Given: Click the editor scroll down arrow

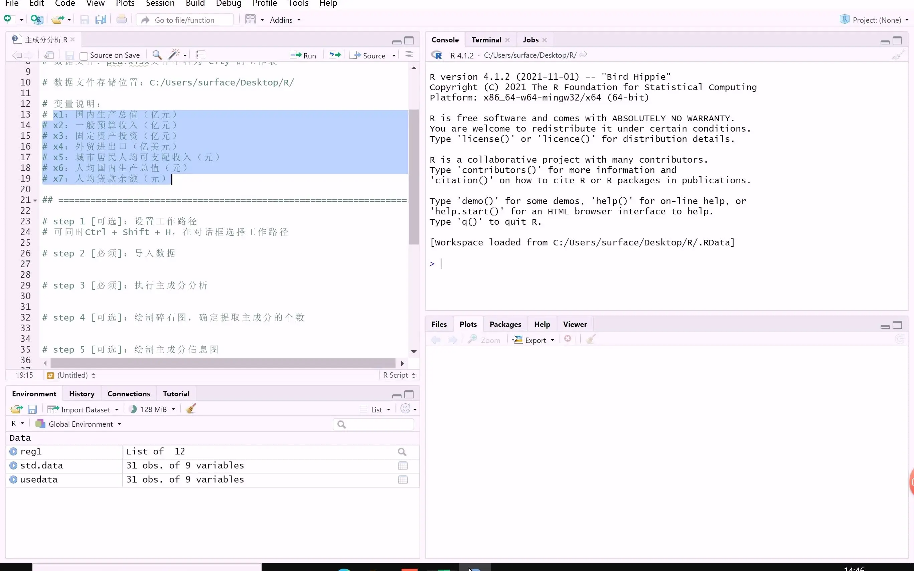Looking at the screenshot, I should pos(414,351).
